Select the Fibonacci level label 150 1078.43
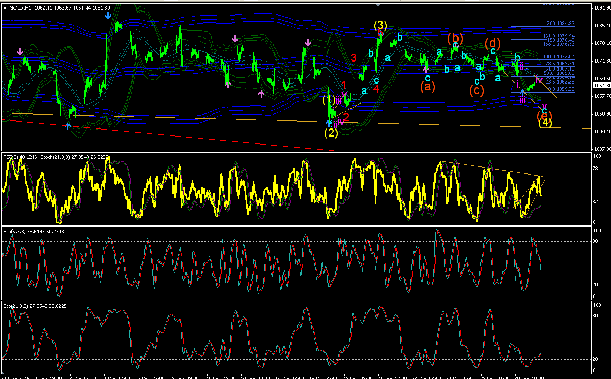Screen dimensions: 611x379 point(561,40)
